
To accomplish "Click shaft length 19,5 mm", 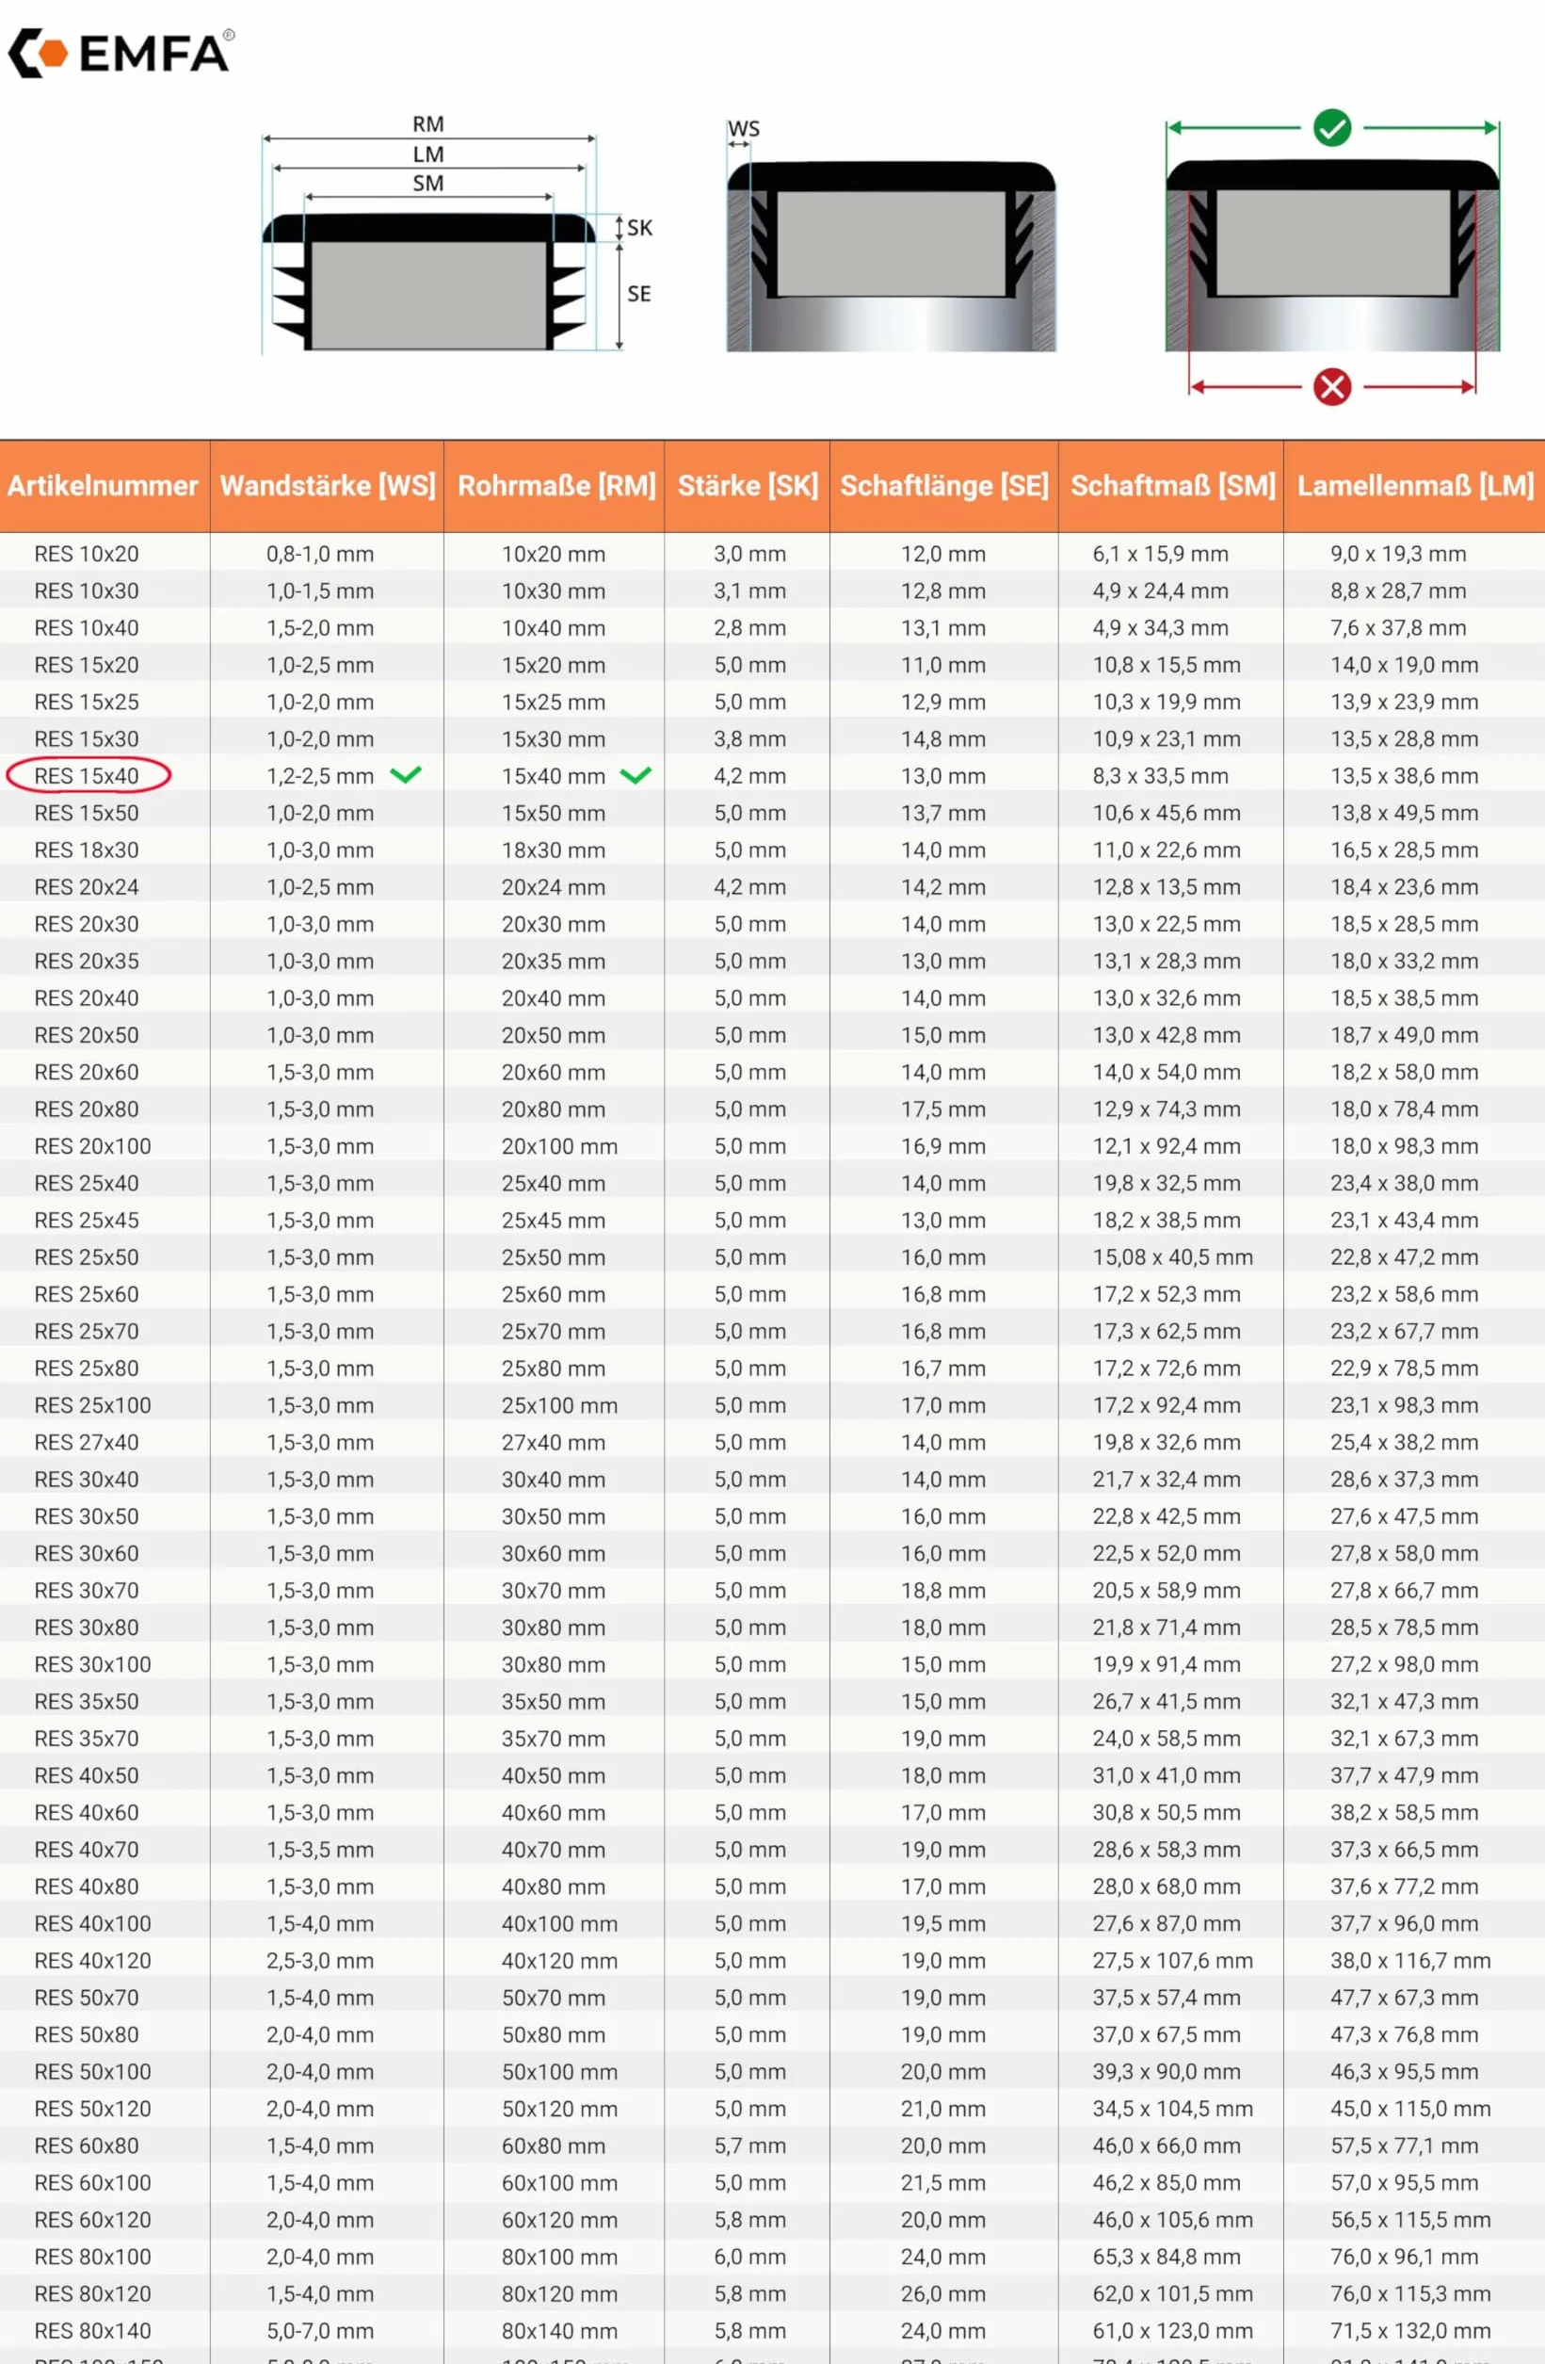I will pos(943,1924).
